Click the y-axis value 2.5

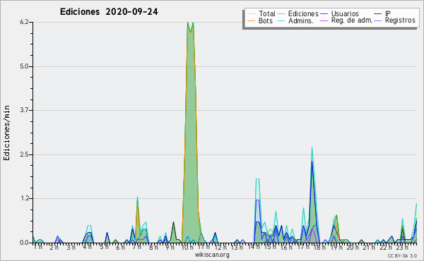tap(24, 154)
